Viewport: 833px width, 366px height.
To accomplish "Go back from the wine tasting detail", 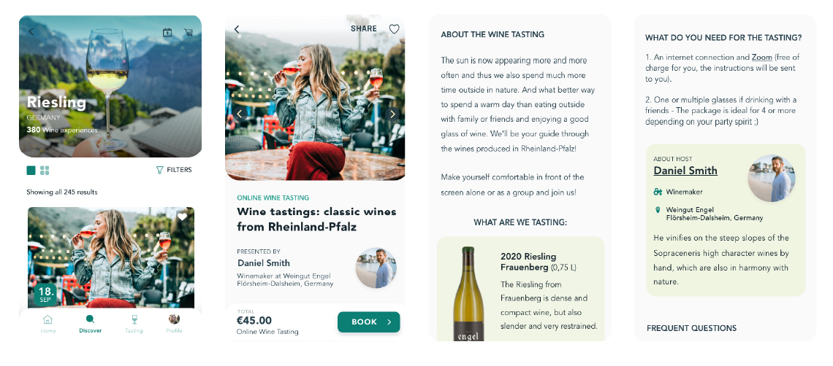I will point(237,29).
